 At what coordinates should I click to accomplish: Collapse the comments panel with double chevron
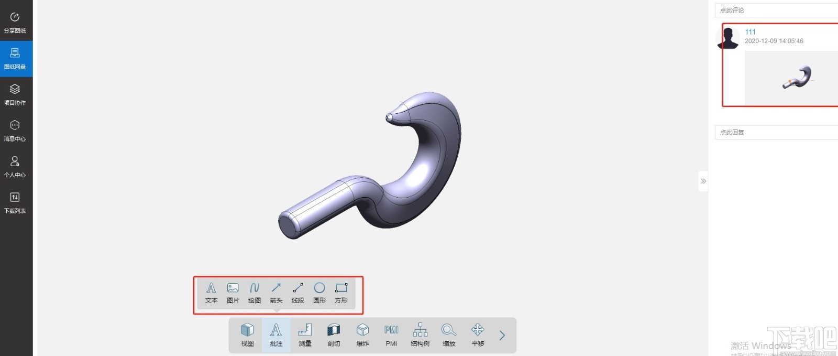(x=703, y=181)
